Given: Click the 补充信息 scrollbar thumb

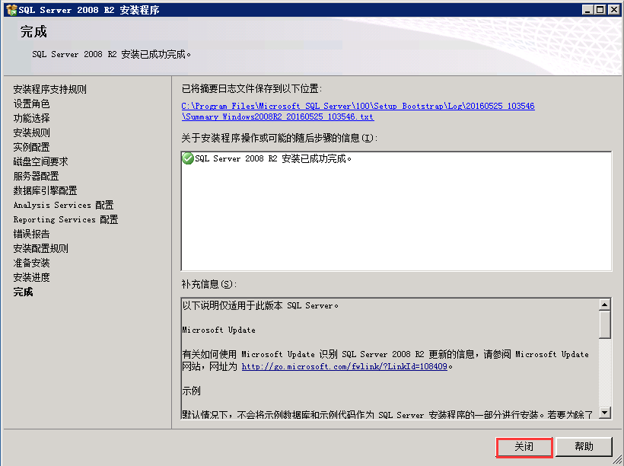Looking at the screenshot, I should click(605, 324).
